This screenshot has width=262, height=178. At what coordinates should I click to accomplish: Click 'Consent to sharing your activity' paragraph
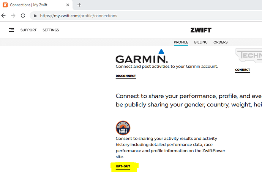[170, 148]
